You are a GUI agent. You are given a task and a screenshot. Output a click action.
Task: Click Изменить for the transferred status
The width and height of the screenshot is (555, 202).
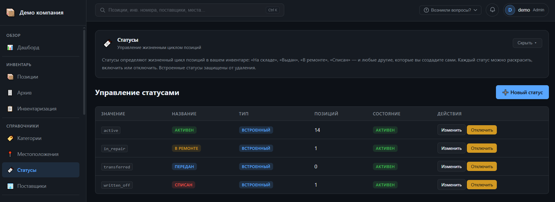(x=451, y=166)
